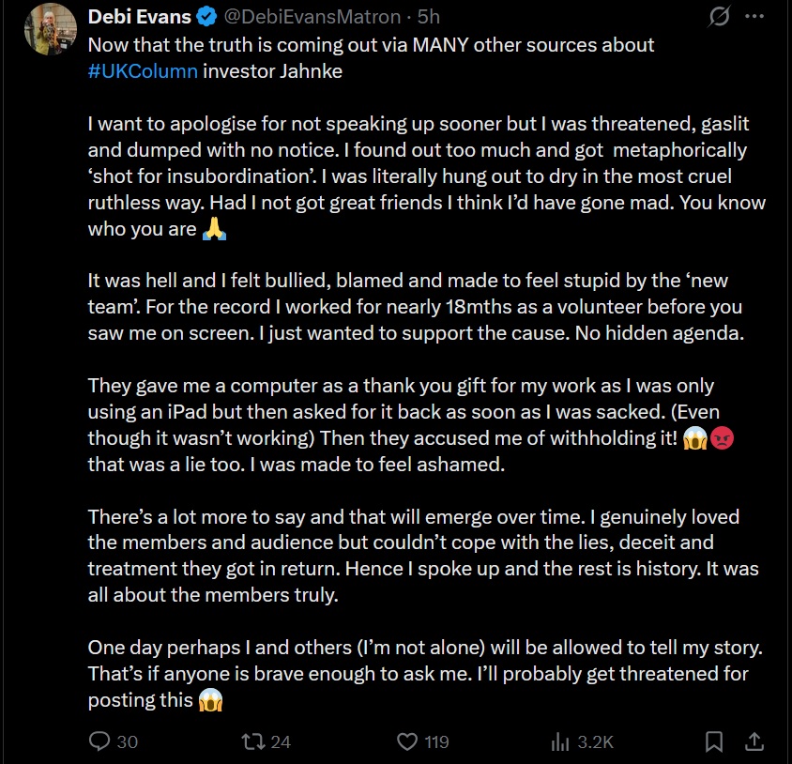Click the Grok slashed-circle icon
The image size is (792, 764).
(721, 17)
